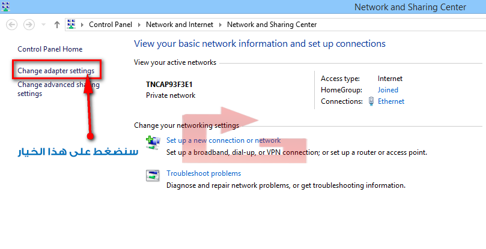Select Control Panel in the breadcrumb path
The image size is (486, 249).
[111, 25]
